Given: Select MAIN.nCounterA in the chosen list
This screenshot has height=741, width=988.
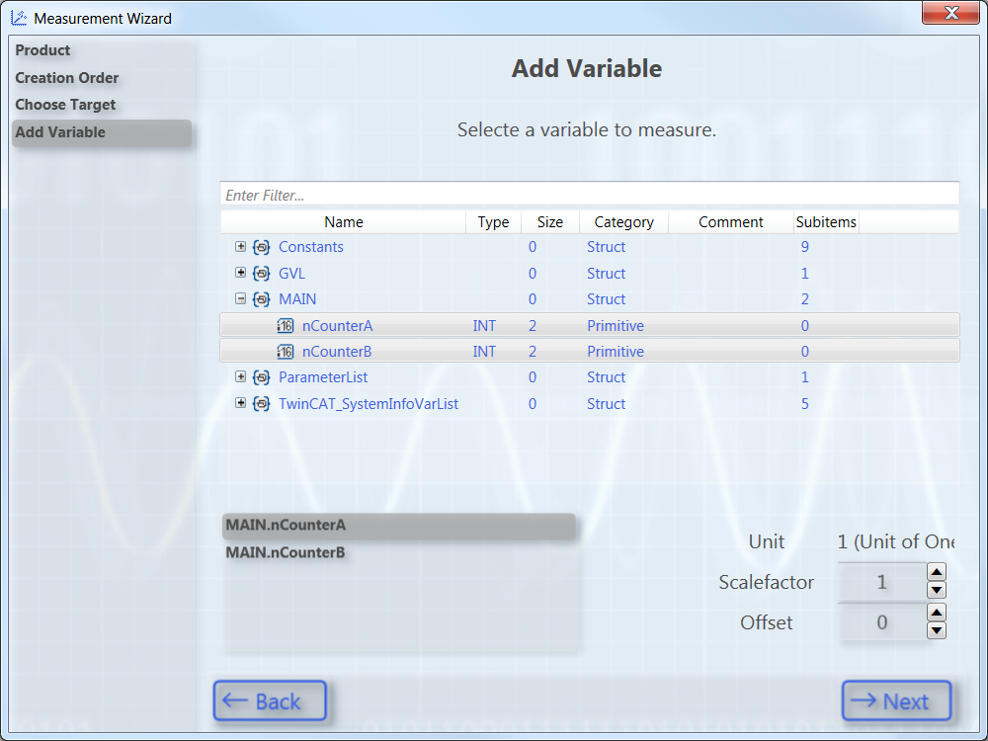Looking at the screenshot, I should coord(399,527).
